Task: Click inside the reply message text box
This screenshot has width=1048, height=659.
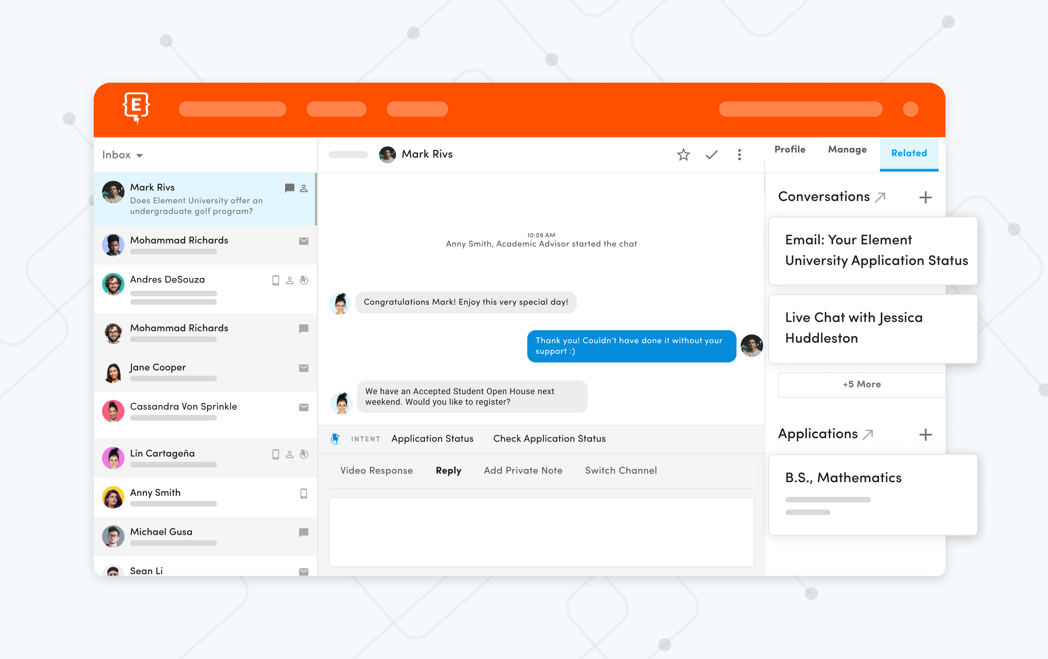Action: (541, 532)
